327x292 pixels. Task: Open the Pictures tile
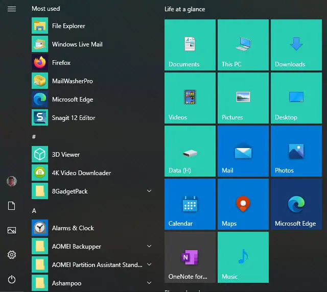[243, 98]
